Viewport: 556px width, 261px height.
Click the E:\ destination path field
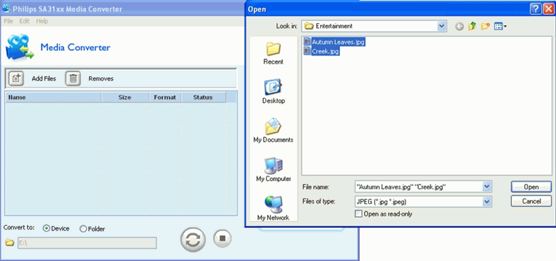[x=87, y=243]
